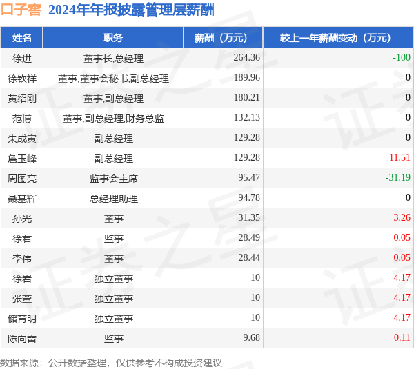This screenshot has height=369, width=414.
Task: Click the change value 11.51
Action: (400, 157)
